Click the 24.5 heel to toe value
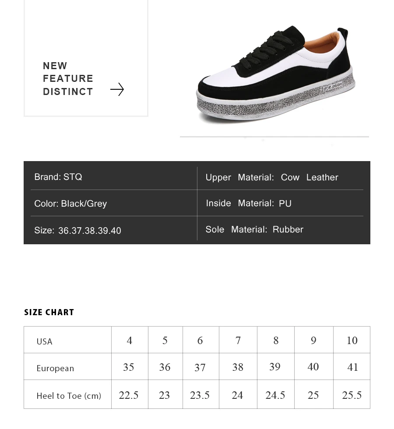The image size is (394, 429). (275, 395)
